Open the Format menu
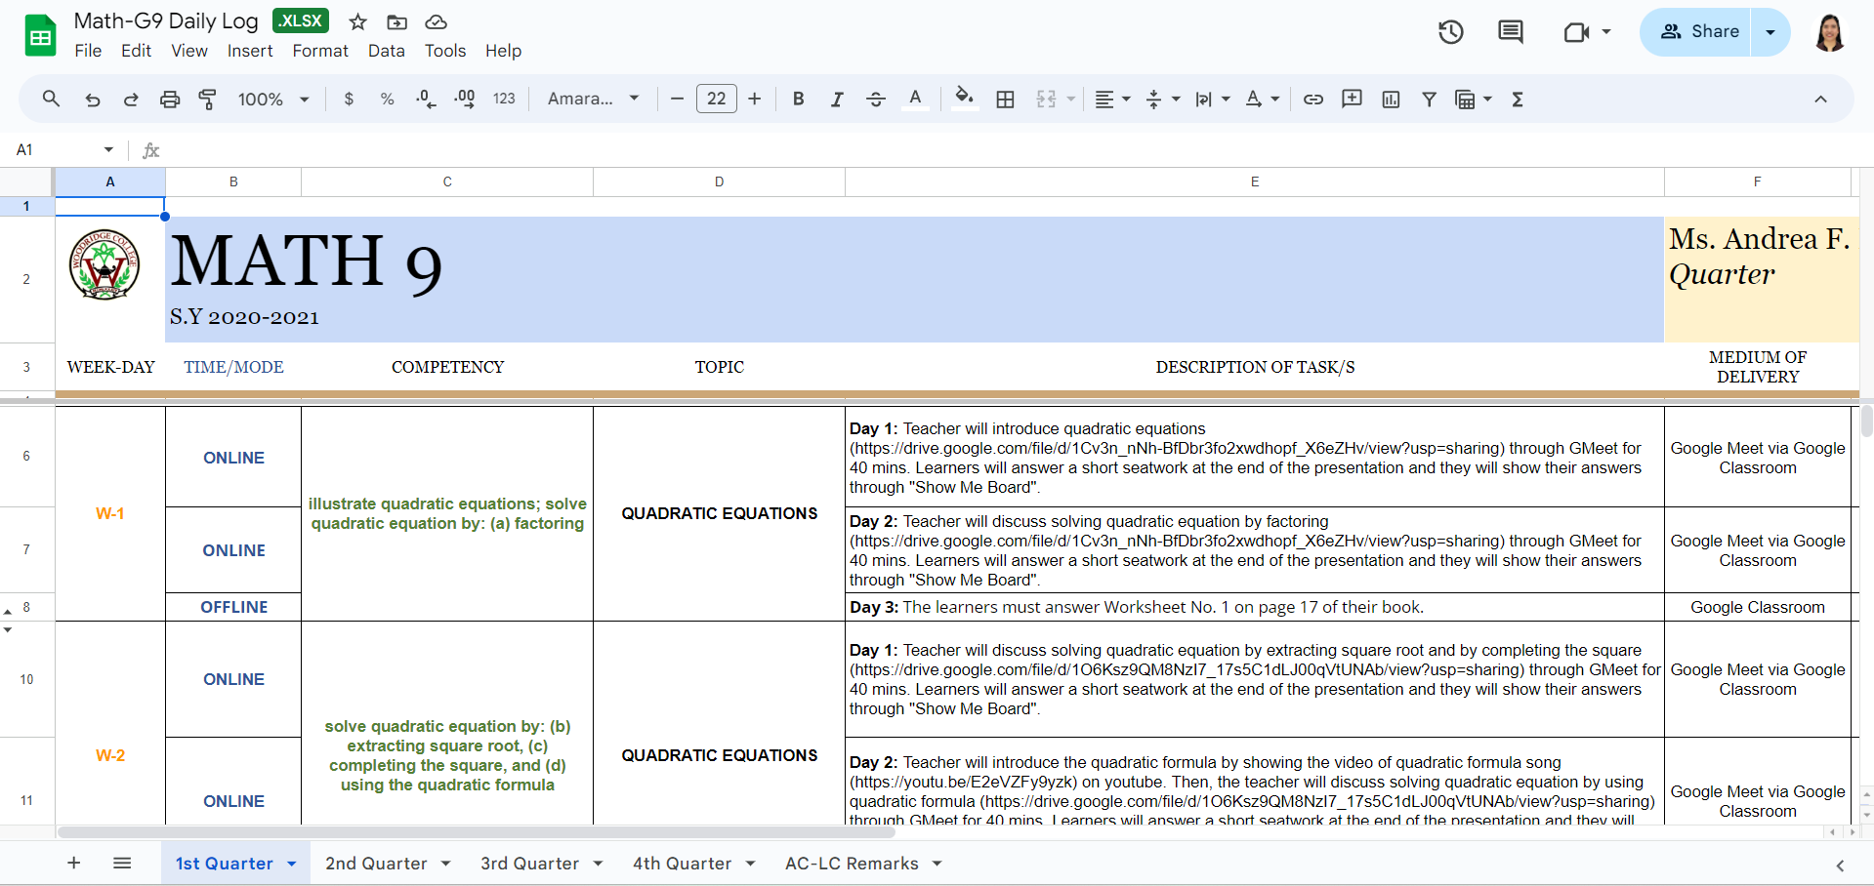 [x=320, y=51]
